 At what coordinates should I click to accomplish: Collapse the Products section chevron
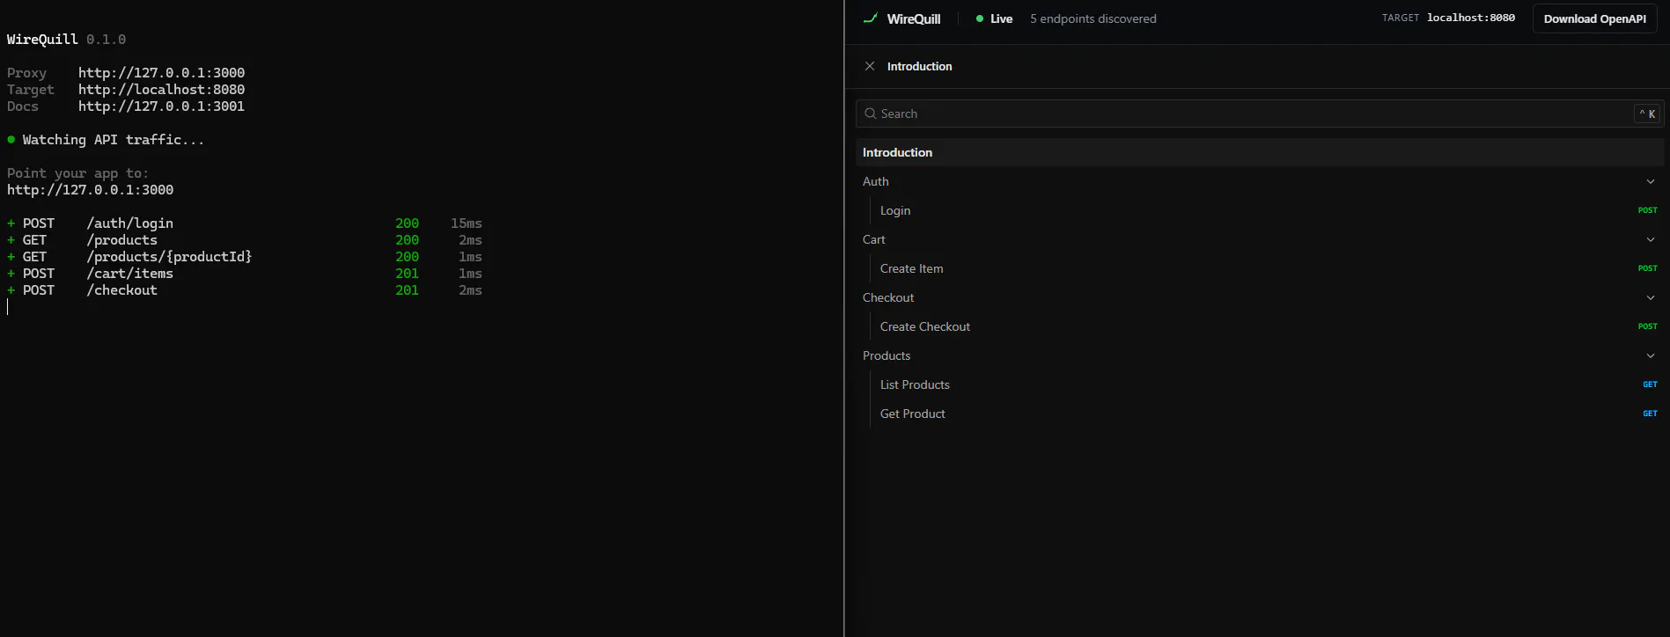1651,355
